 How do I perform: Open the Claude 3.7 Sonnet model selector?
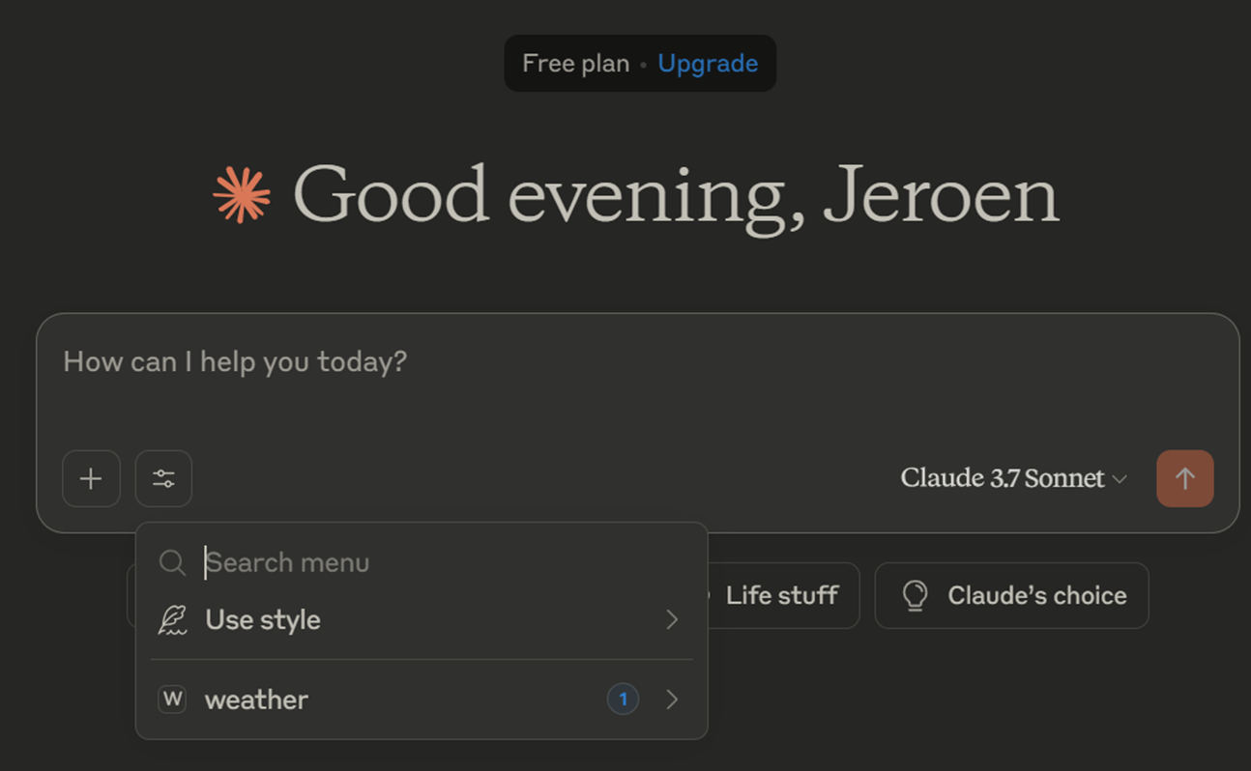1013,478
